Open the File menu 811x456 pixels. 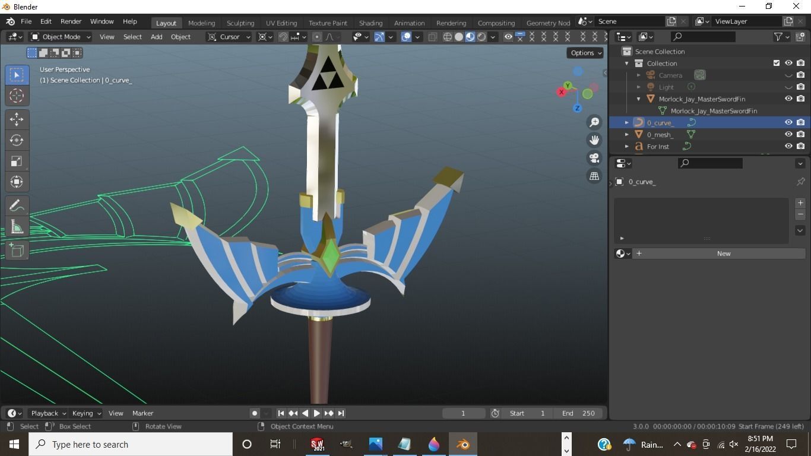click(x=26, y=21)
